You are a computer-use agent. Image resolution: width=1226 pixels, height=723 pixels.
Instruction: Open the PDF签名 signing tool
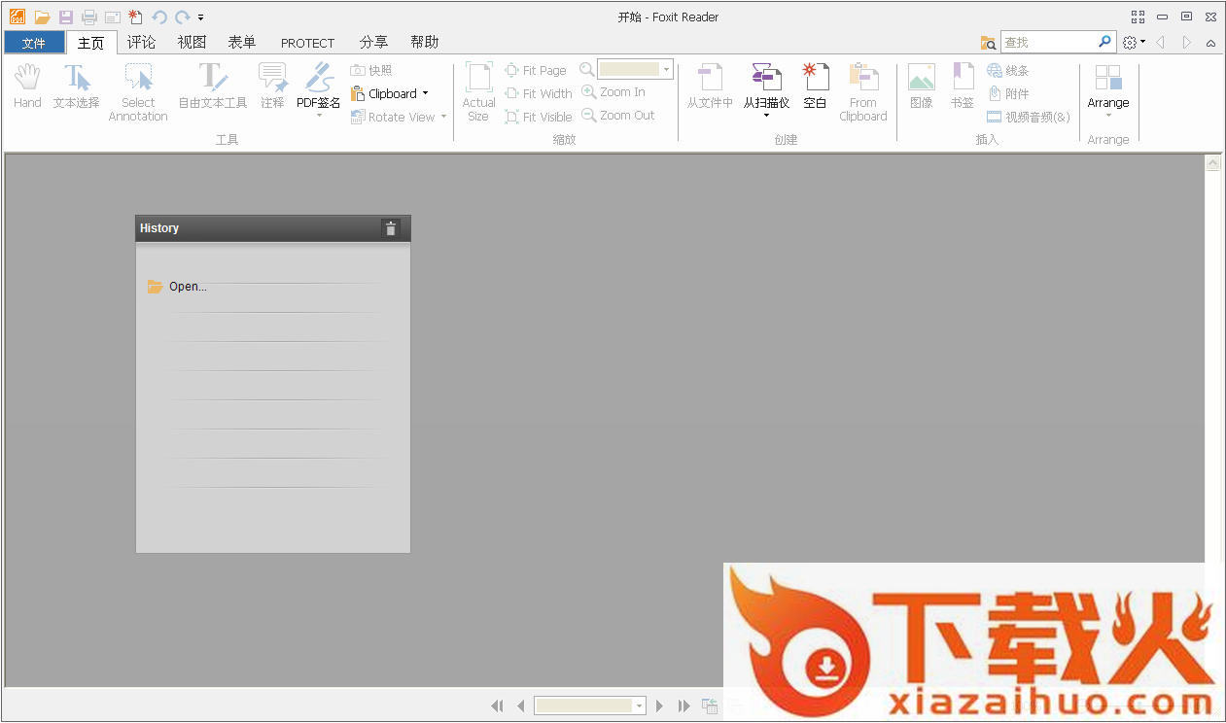pyautogui.click(x=319, y=90)
